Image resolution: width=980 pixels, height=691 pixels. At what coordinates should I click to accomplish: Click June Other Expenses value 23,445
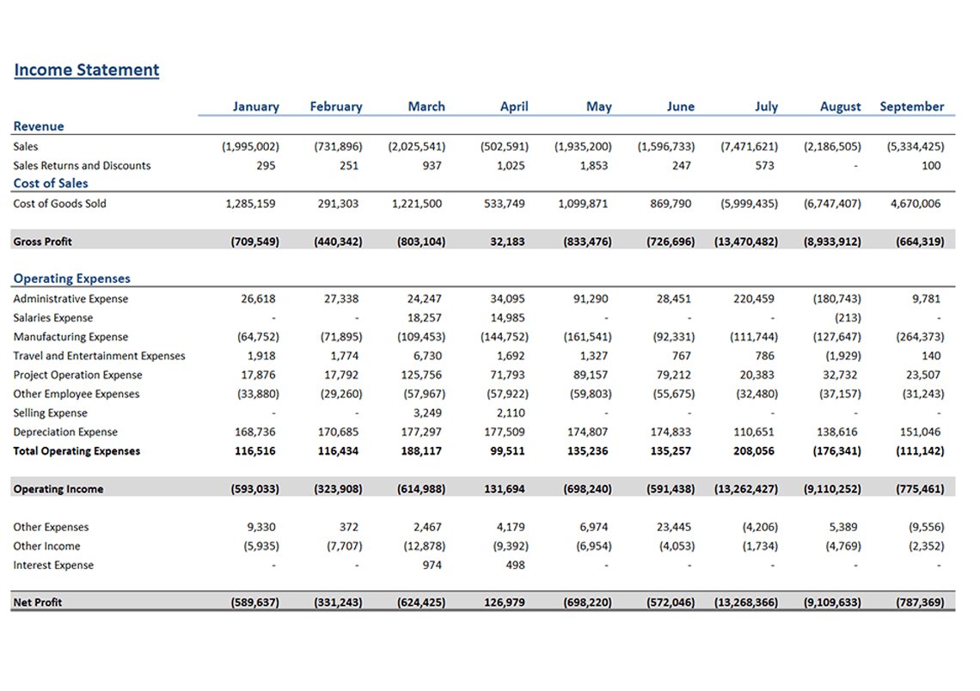[x=674, y=528]
